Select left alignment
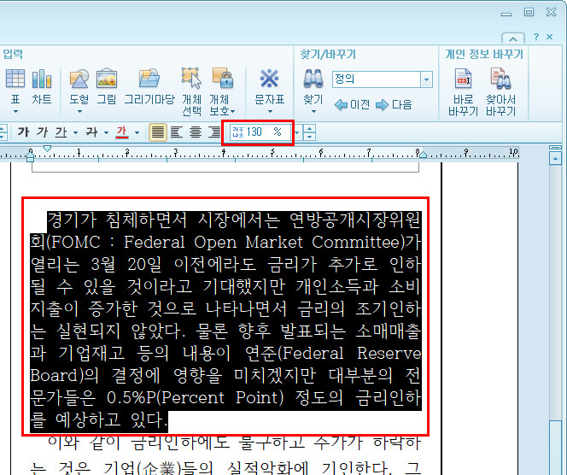Screen dimensions: 567x475 point(177,132)
